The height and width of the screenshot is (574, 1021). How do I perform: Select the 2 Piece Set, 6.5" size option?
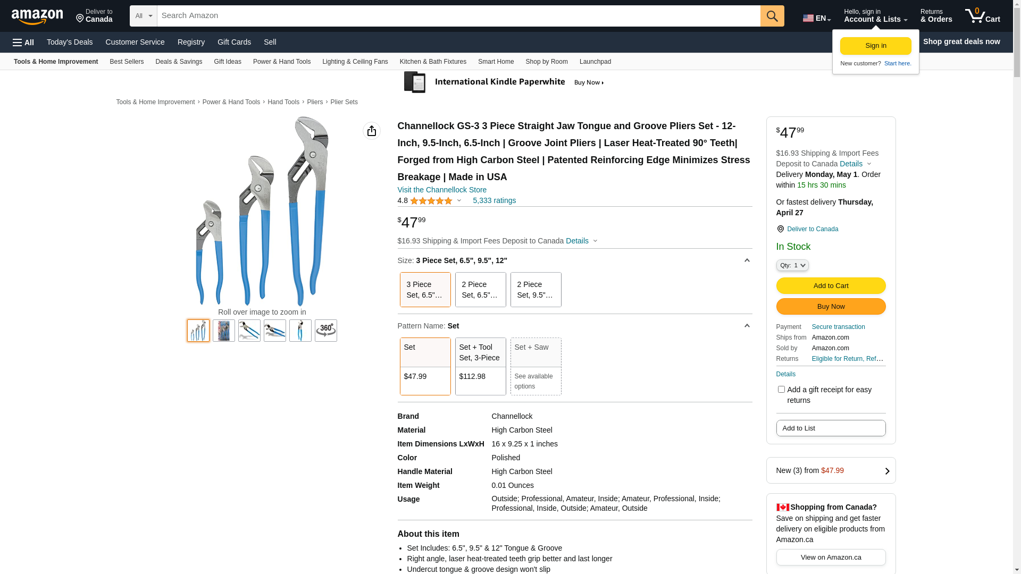coord(481,290)
